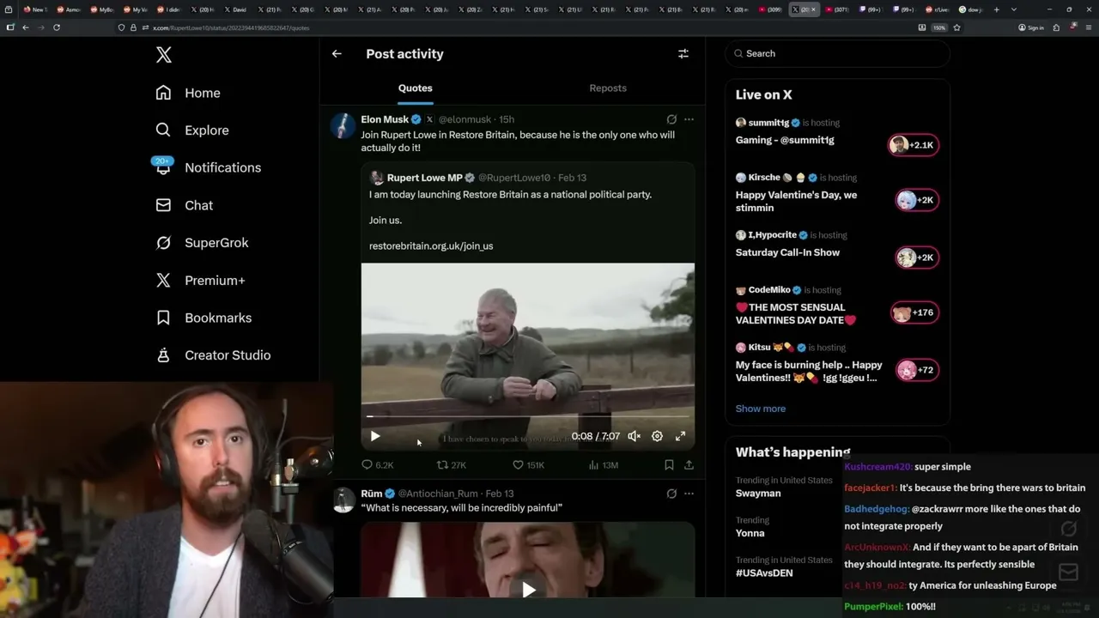Click the +176 listeners badge for CodeMiko
Image resolution: width=1099 pixels, height=618 pixels.
pos(914,312)
